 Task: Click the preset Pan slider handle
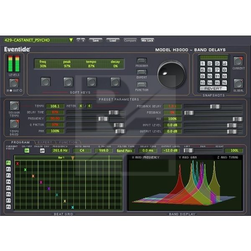click(x=120, y=131)
